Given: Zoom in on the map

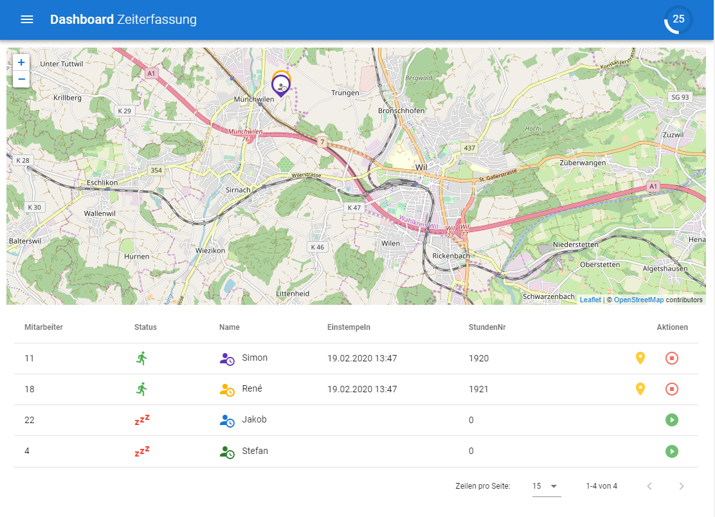Looking at the screenshot, I should [x=21, y=62].
